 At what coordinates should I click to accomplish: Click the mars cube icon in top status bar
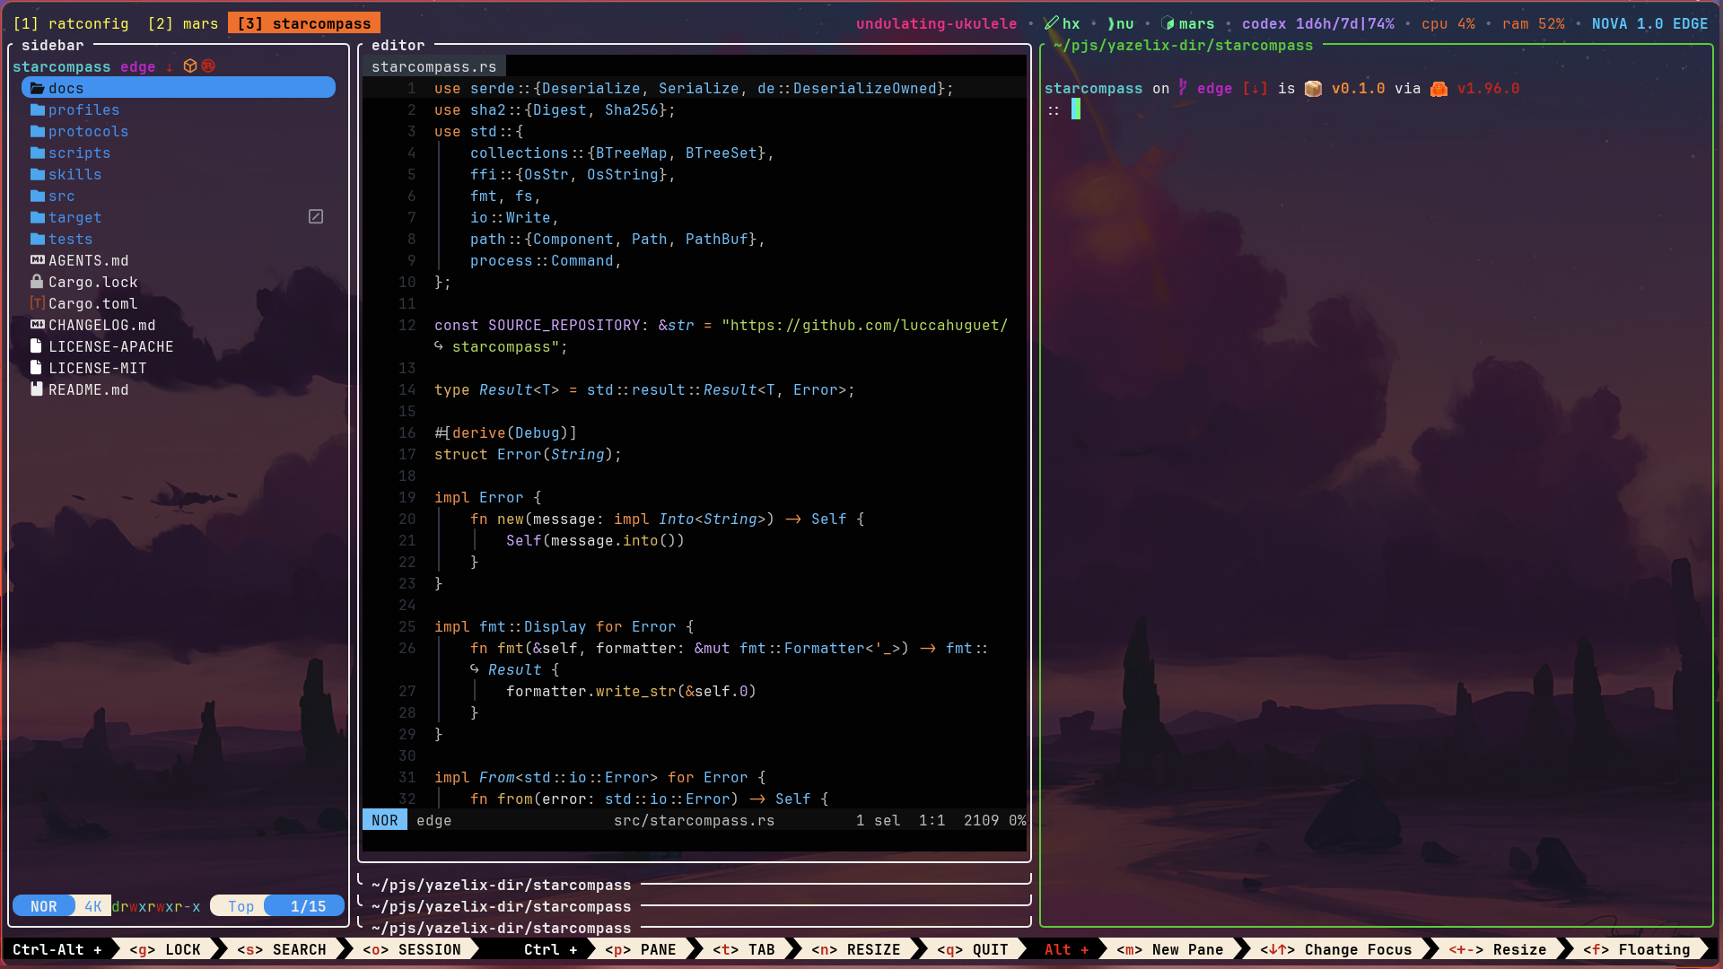point(1168,23)
